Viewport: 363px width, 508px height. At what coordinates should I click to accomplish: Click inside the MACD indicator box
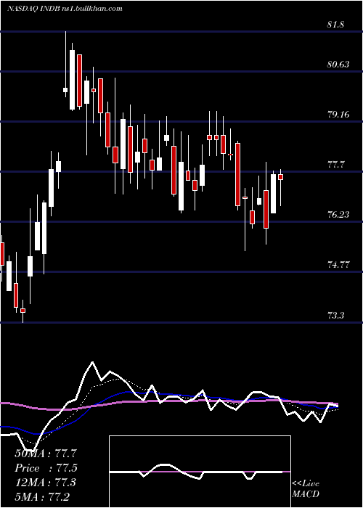200,472
